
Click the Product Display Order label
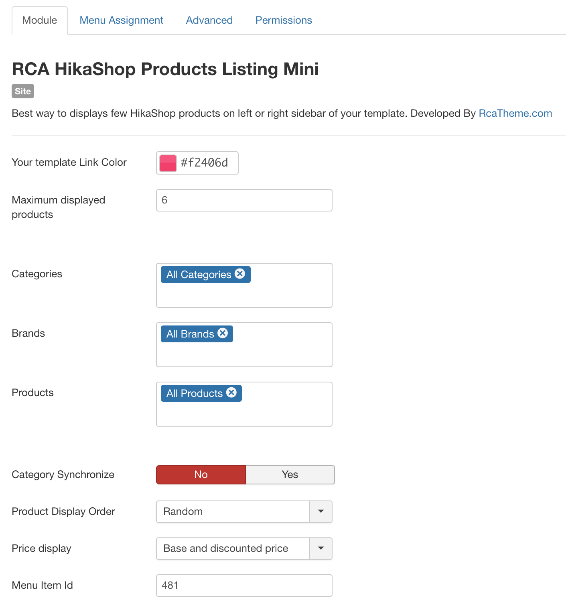click(x=63, y=512)
